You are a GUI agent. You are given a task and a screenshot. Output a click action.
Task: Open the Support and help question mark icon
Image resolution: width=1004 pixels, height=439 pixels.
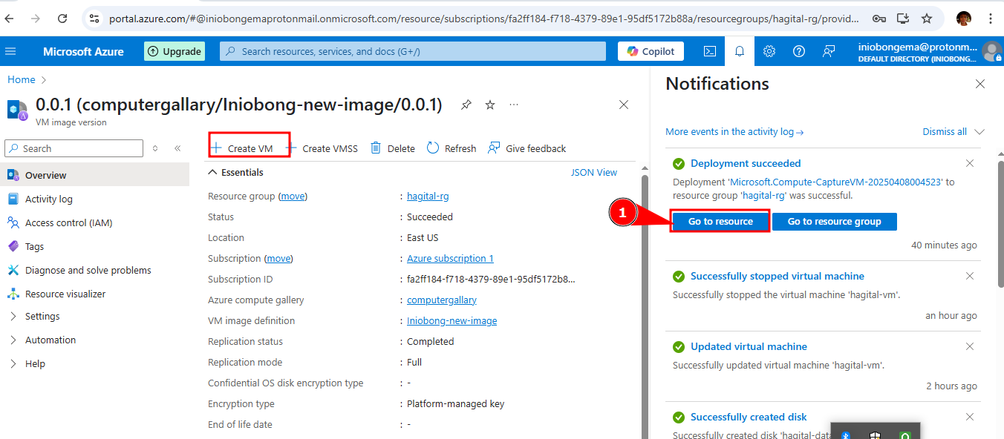pos(799,51)
